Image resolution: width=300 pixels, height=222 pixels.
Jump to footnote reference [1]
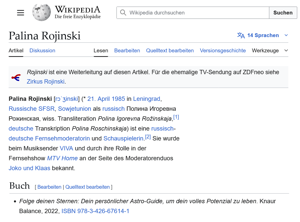[x=176, y=117]
